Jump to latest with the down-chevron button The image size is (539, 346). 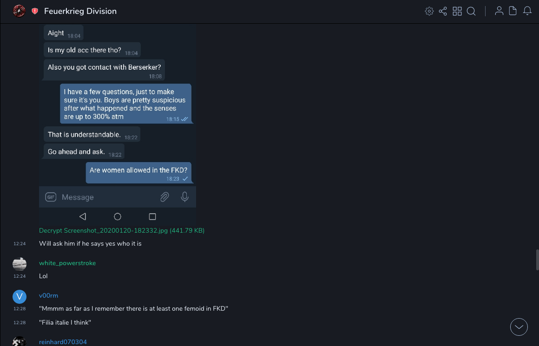pyautogui.click(x=519, y=327)
